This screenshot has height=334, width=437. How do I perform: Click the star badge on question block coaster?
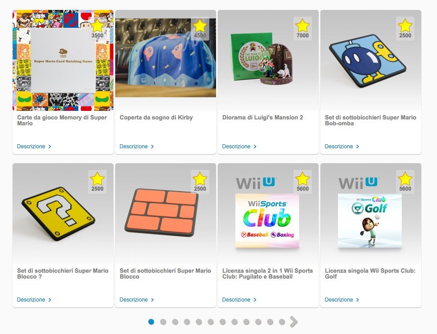pyautogui.click(x=97, y=182)
